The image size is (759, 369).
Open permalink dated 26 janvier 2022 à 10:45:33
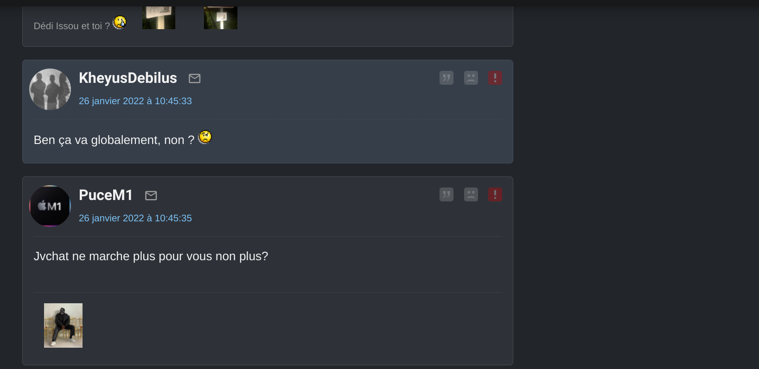tap(135, 101)
